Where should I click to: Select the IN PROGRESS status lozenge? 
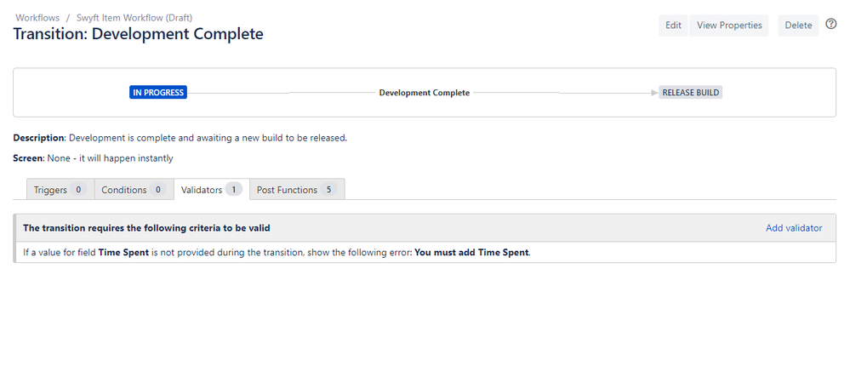tap(158, 93)
